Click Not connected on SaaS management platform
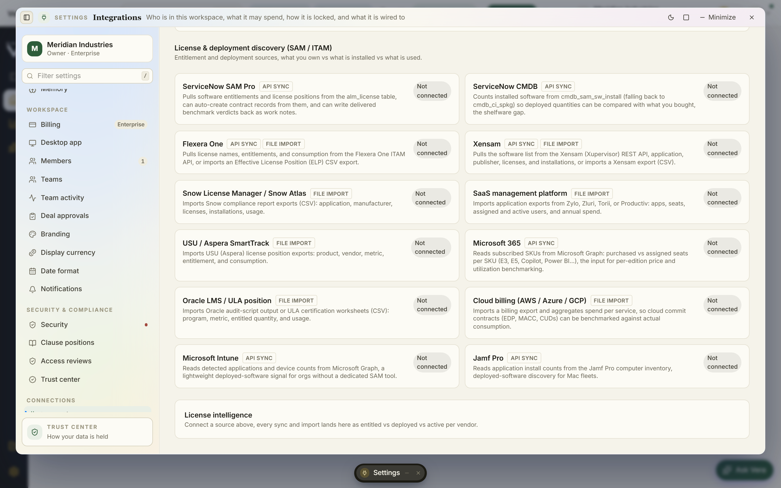 click(x=722, y=198)
